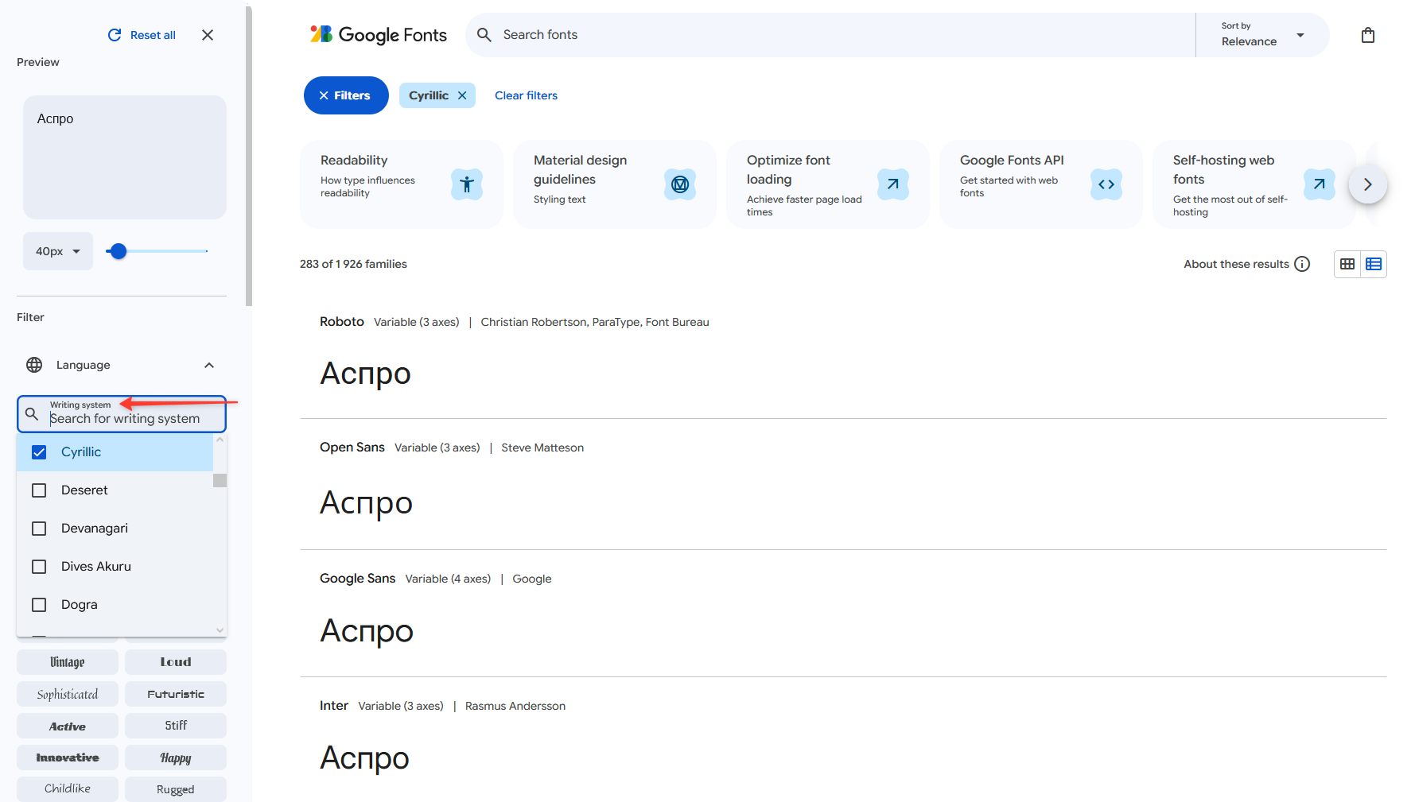Click Clear filters link

(526, 95)
